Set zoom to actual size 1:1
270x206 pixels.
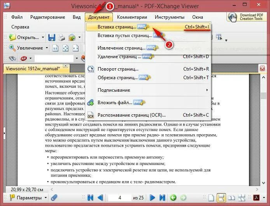[55, 48]
